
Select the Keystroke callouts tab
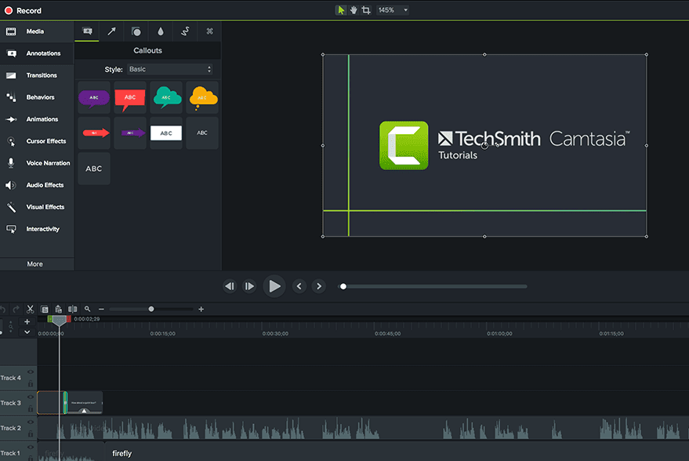[209, 31]
